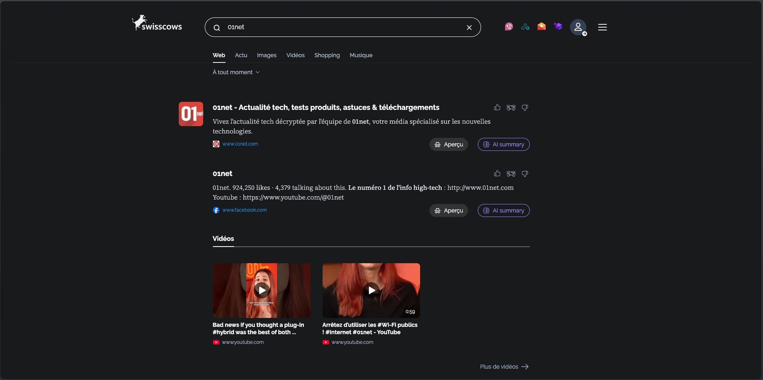
Task: Switch to the Actu tab
Action: click(x=241, y=55)
